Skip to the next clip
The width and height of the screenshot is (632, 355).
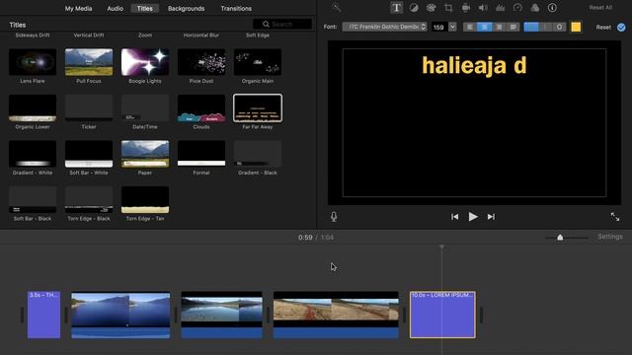tap(491, 217)
